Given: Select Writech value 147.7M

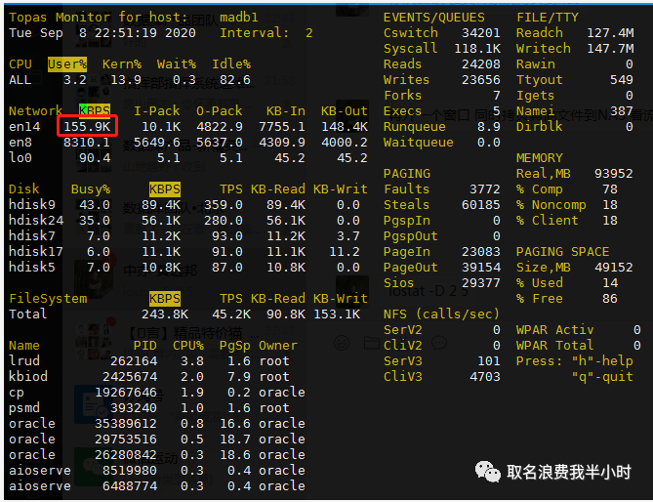Looking at the screenshot, I should tap(610, 48).
